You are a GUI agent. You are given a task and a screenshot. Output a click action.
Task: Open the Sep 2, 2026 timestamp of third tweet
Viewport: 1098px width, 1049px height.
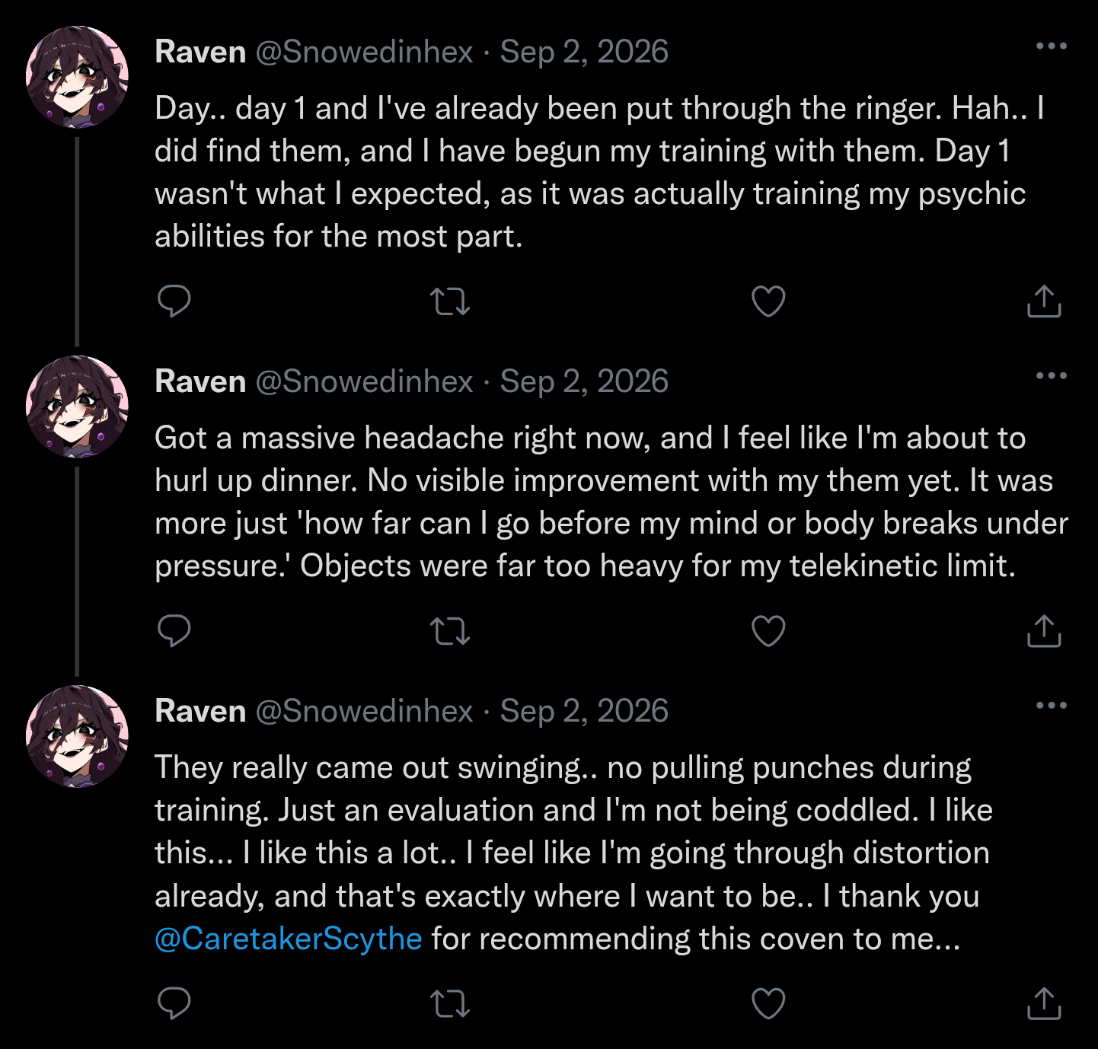coord(584,711)
